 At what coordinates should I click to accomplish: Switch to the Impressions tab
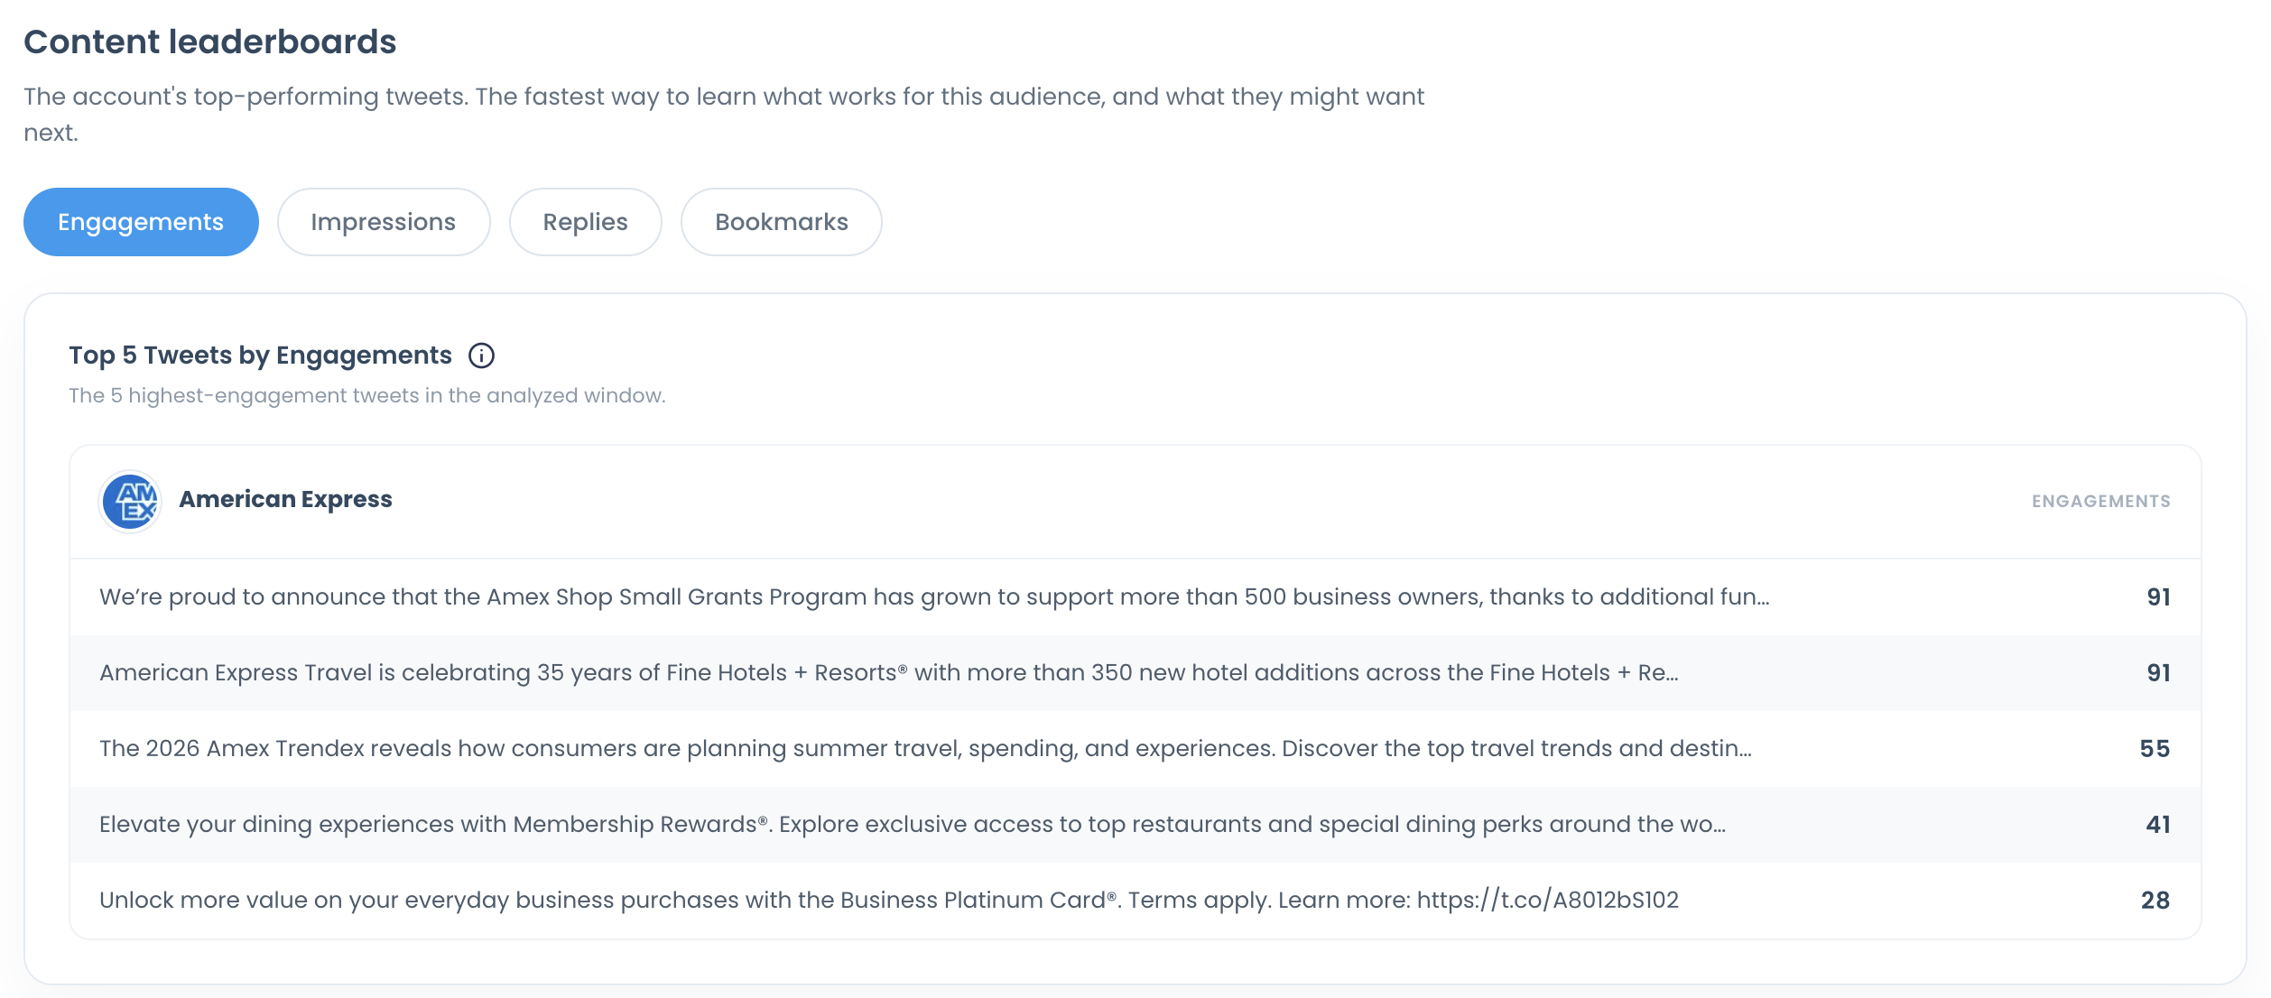[384, 222]
